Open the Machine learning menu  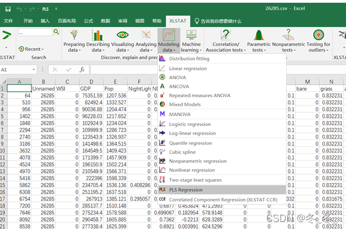coord(191,41)
